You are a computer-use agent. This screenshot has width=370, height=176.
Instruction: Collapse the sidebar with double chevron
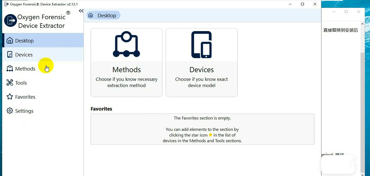coord(81,11)
